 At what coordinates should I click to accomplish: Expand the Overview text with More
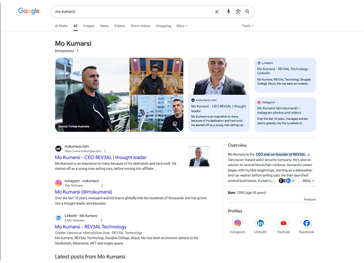click(x=308, y=181)
